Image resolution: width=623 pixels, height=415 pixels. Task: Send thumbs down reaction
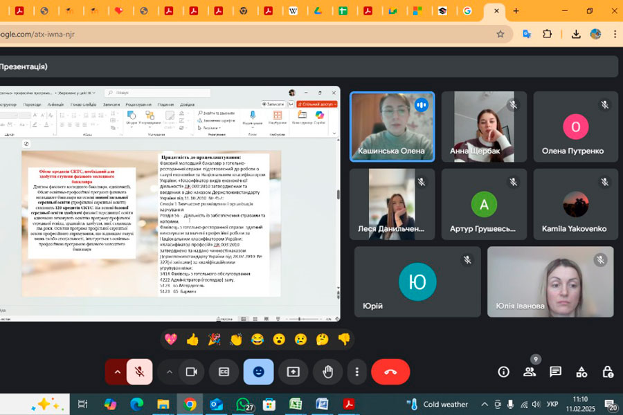click(344, 339)
